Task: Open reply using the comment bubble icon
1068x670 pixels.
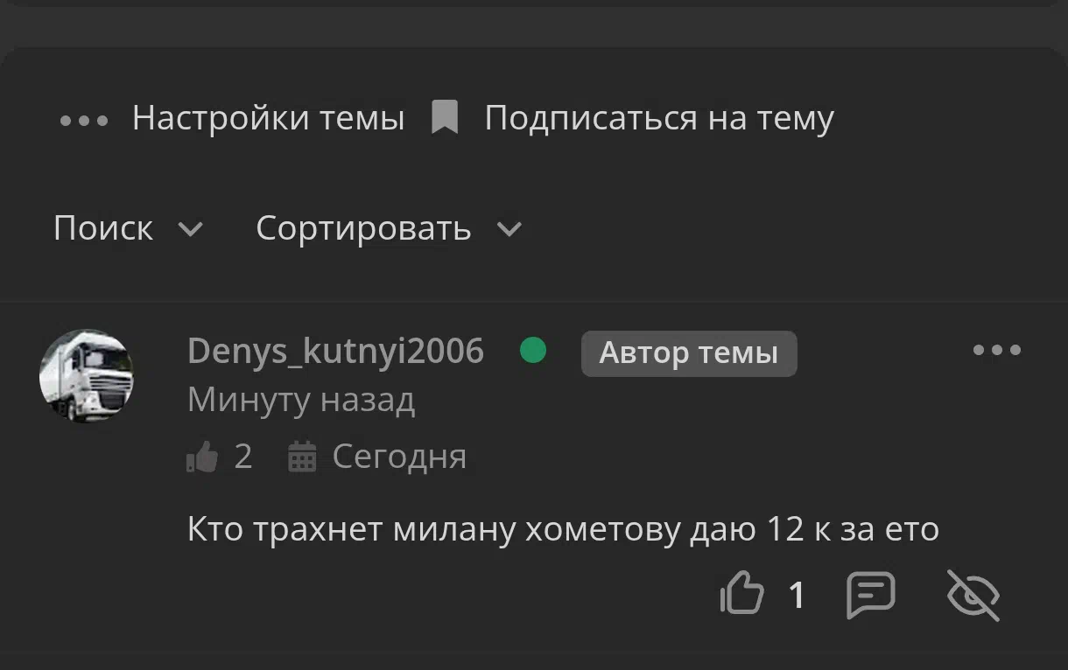Action: point(871,596)
